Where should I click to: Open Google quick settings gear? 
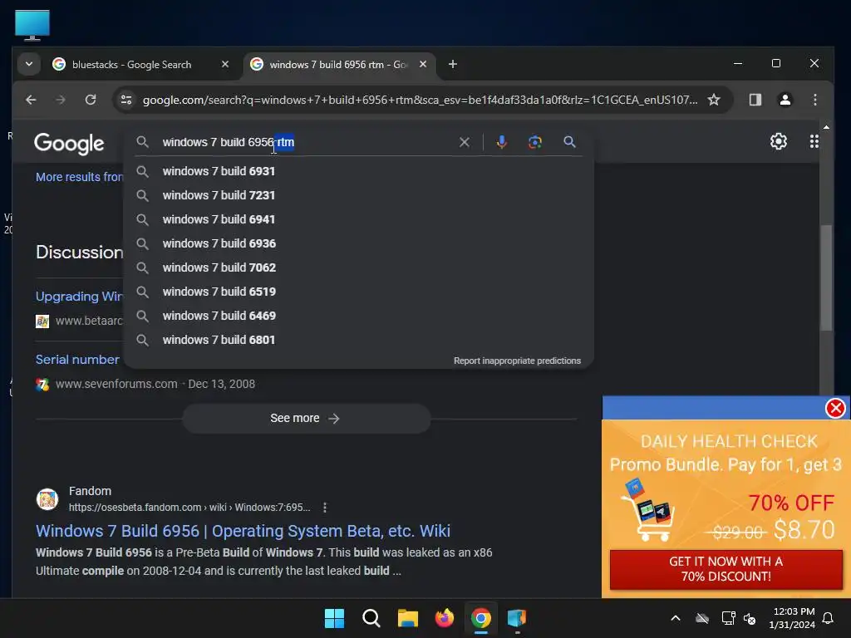(778, 141)
